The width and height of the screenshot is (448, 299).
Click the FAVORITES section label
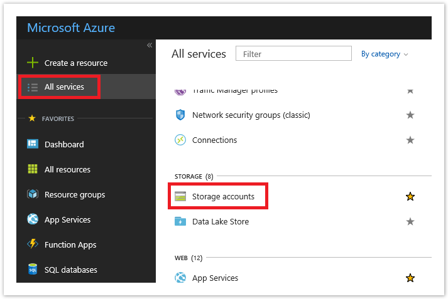tap(58, 118)
